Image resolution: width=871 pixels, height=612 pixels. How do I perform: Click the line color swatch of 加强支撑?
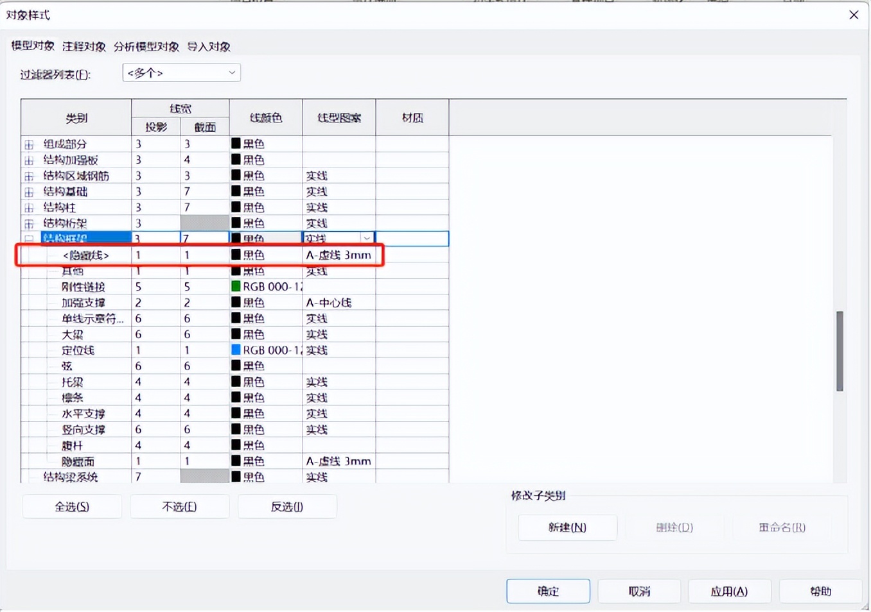point(236,302)
